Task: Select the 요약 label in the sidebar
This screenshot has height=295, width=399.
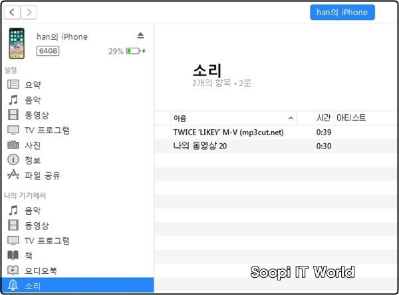Action: tap(33, 85)
